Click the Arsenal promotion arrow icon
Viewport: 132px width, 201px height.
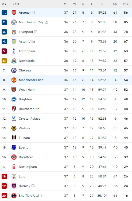click(x=33, y=12)
